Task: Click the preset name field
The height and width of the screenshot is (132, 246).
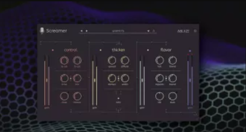Action: click(118, 31)
